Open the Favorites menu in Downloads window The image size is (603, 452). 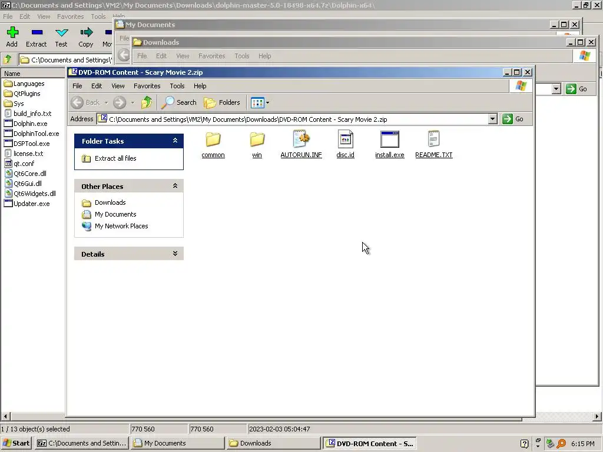(x=211, y=56)
